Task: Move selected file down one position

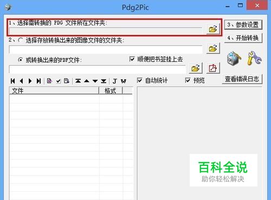Action: click(x=95, y=81)
